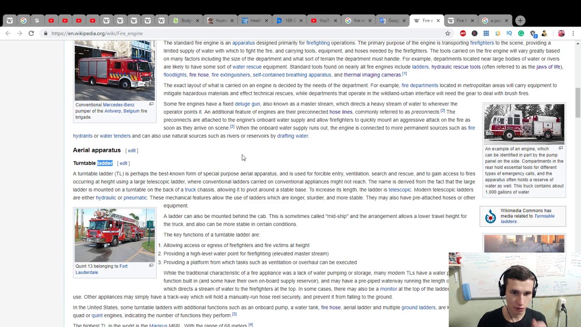Follow the 'telescopic' link
This screenshot has width=581, height=327.
[x=400, y=189]
